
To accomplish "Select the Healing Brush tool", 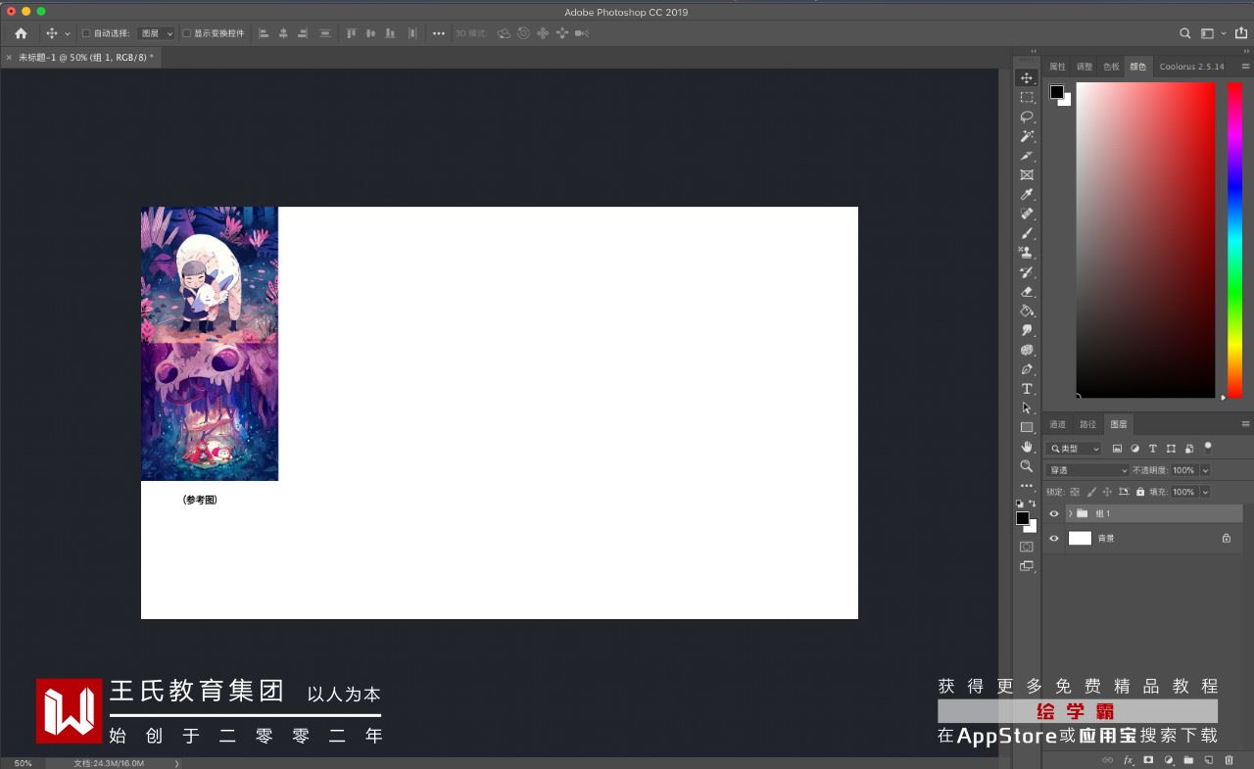I will 1027,214.
